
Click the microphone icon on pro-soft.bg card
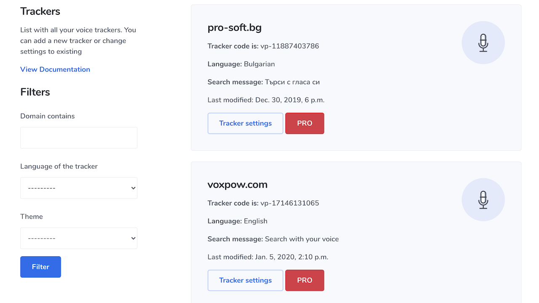483,43
